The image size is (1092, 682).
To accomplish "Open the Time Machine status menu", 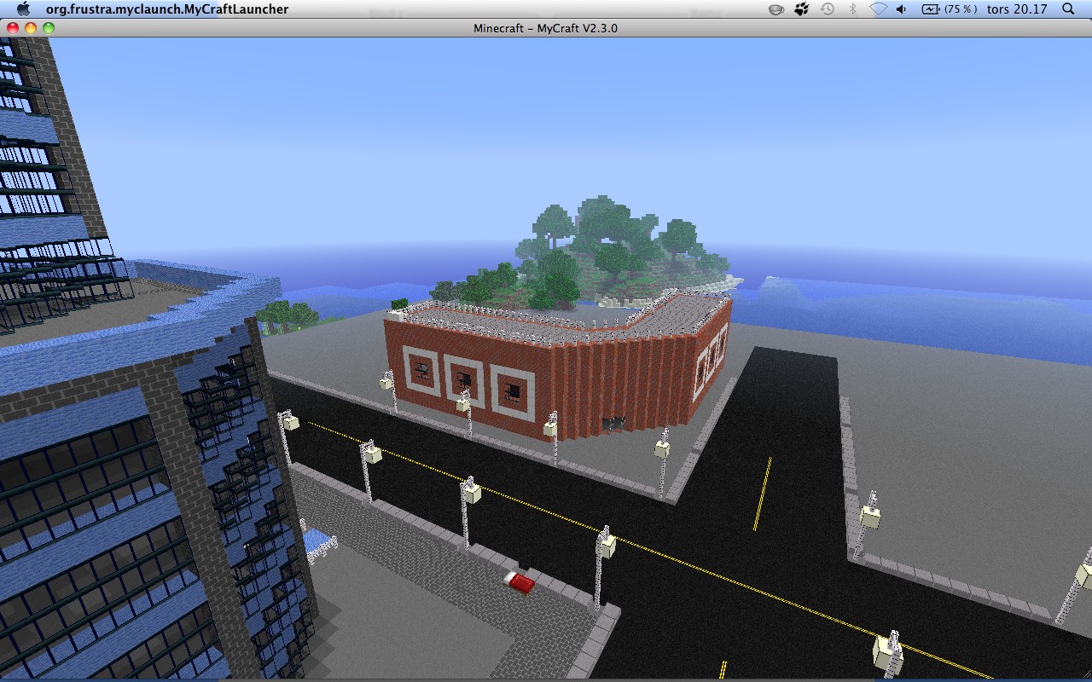I will coord(827,9).
